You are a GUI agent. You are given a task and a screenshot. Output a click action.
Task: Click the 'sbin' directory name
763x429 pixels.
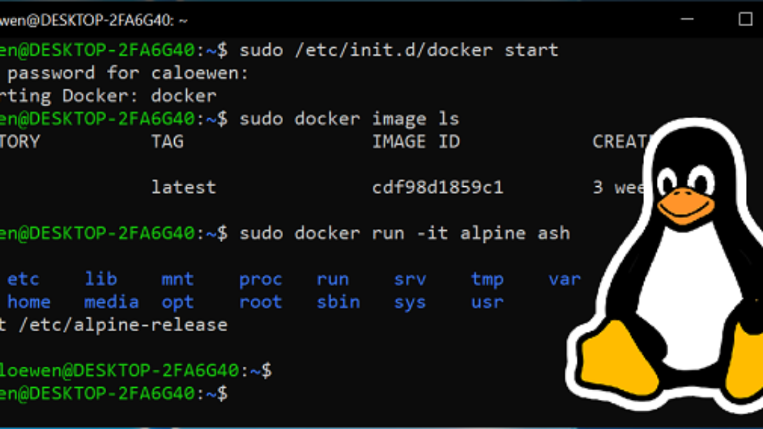pos(338,302)
